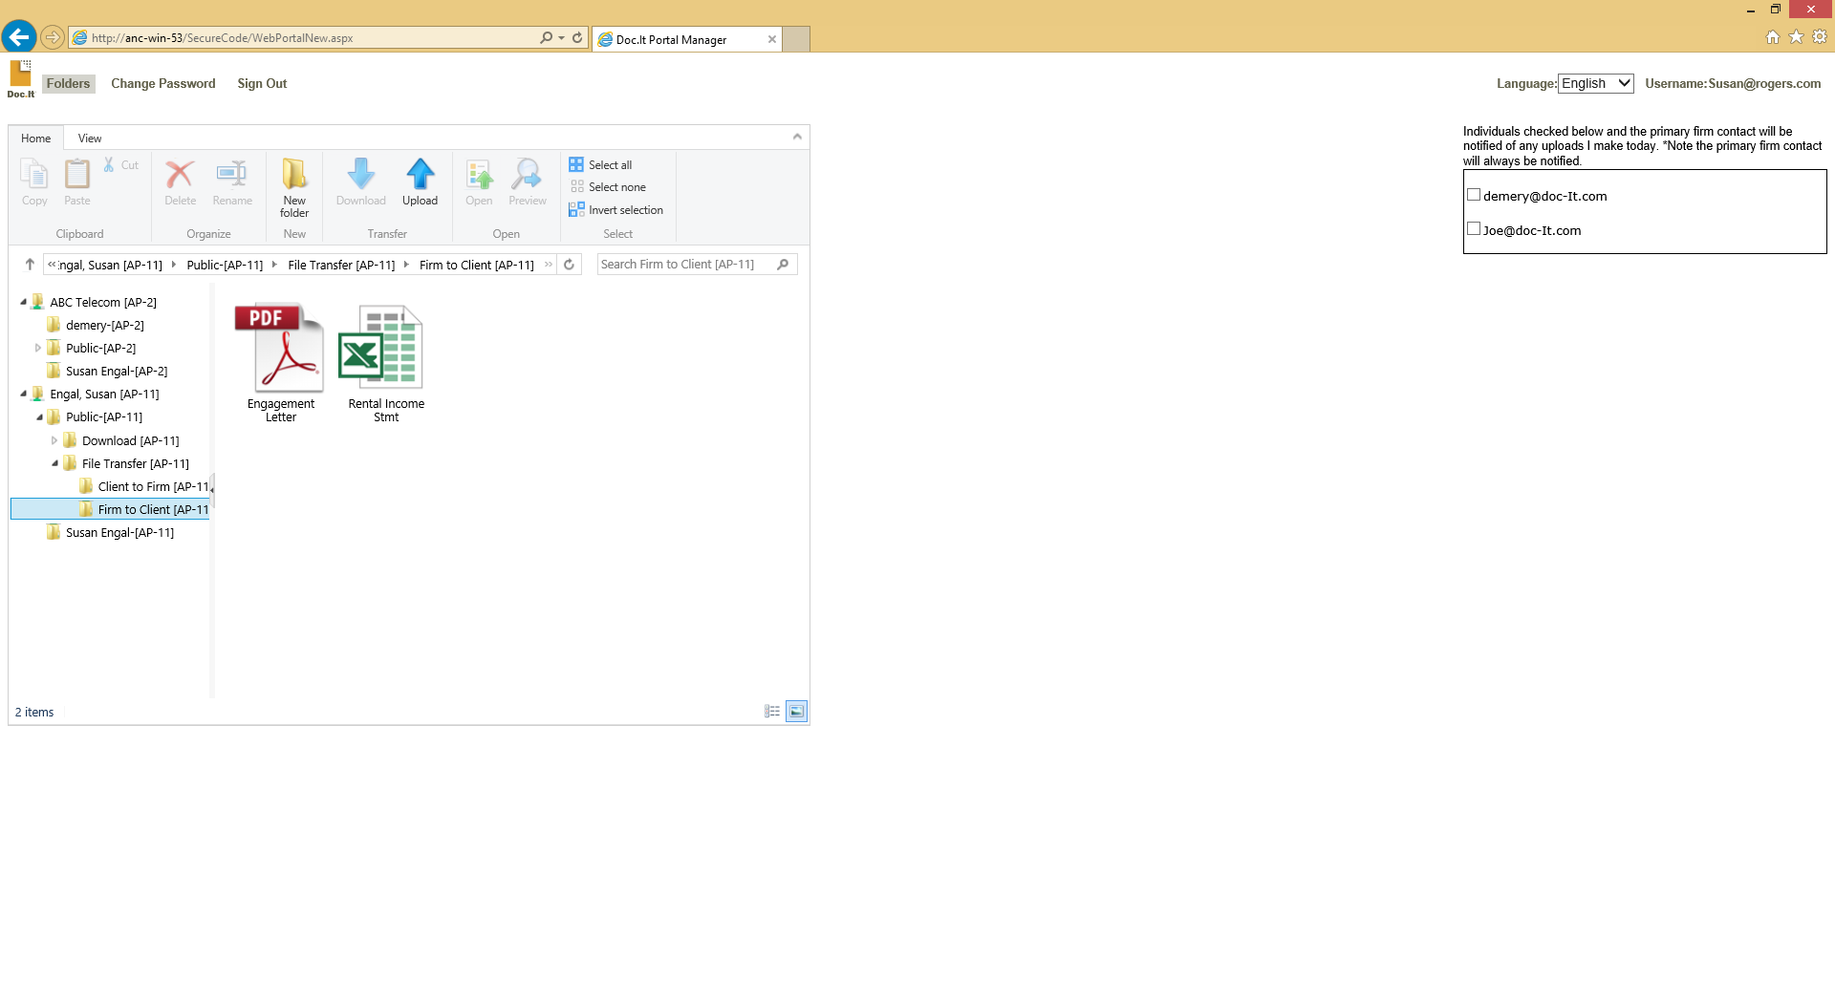
Task: Click the Invert selection icon
Action: 575,209
